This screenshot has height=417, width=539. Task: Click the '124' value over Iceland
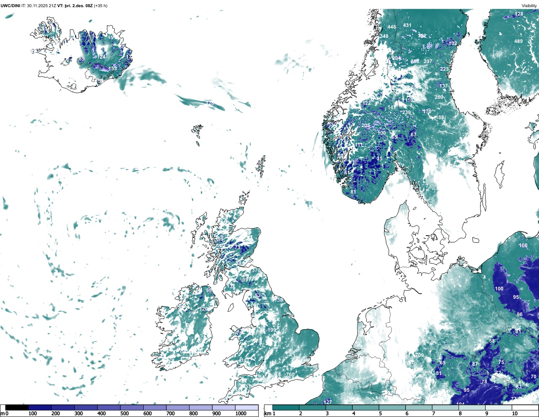101,57
